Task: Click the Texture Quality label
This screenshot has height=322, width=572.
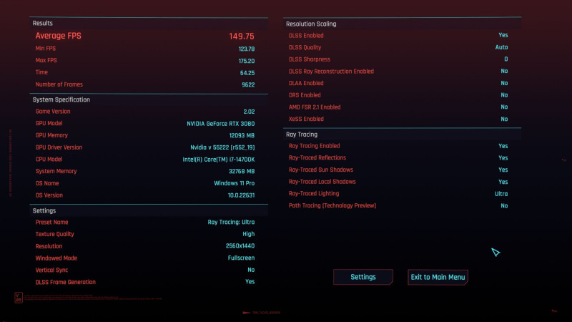Action: pyautogui.click(x=55, y=234)
